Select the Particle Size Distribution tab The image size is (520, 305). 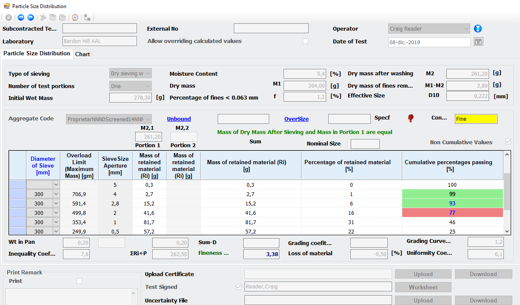[37, 53]
